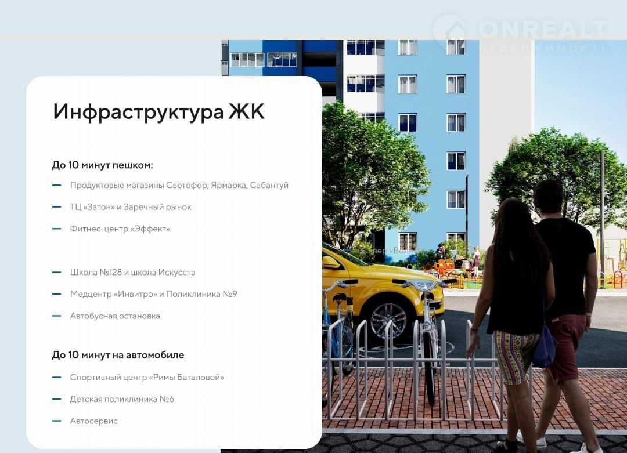Image resolution: width=627 pixels, height=453 pixels.
Task: Select the Инфраструктура ЖК title
Action: (158, 111)
